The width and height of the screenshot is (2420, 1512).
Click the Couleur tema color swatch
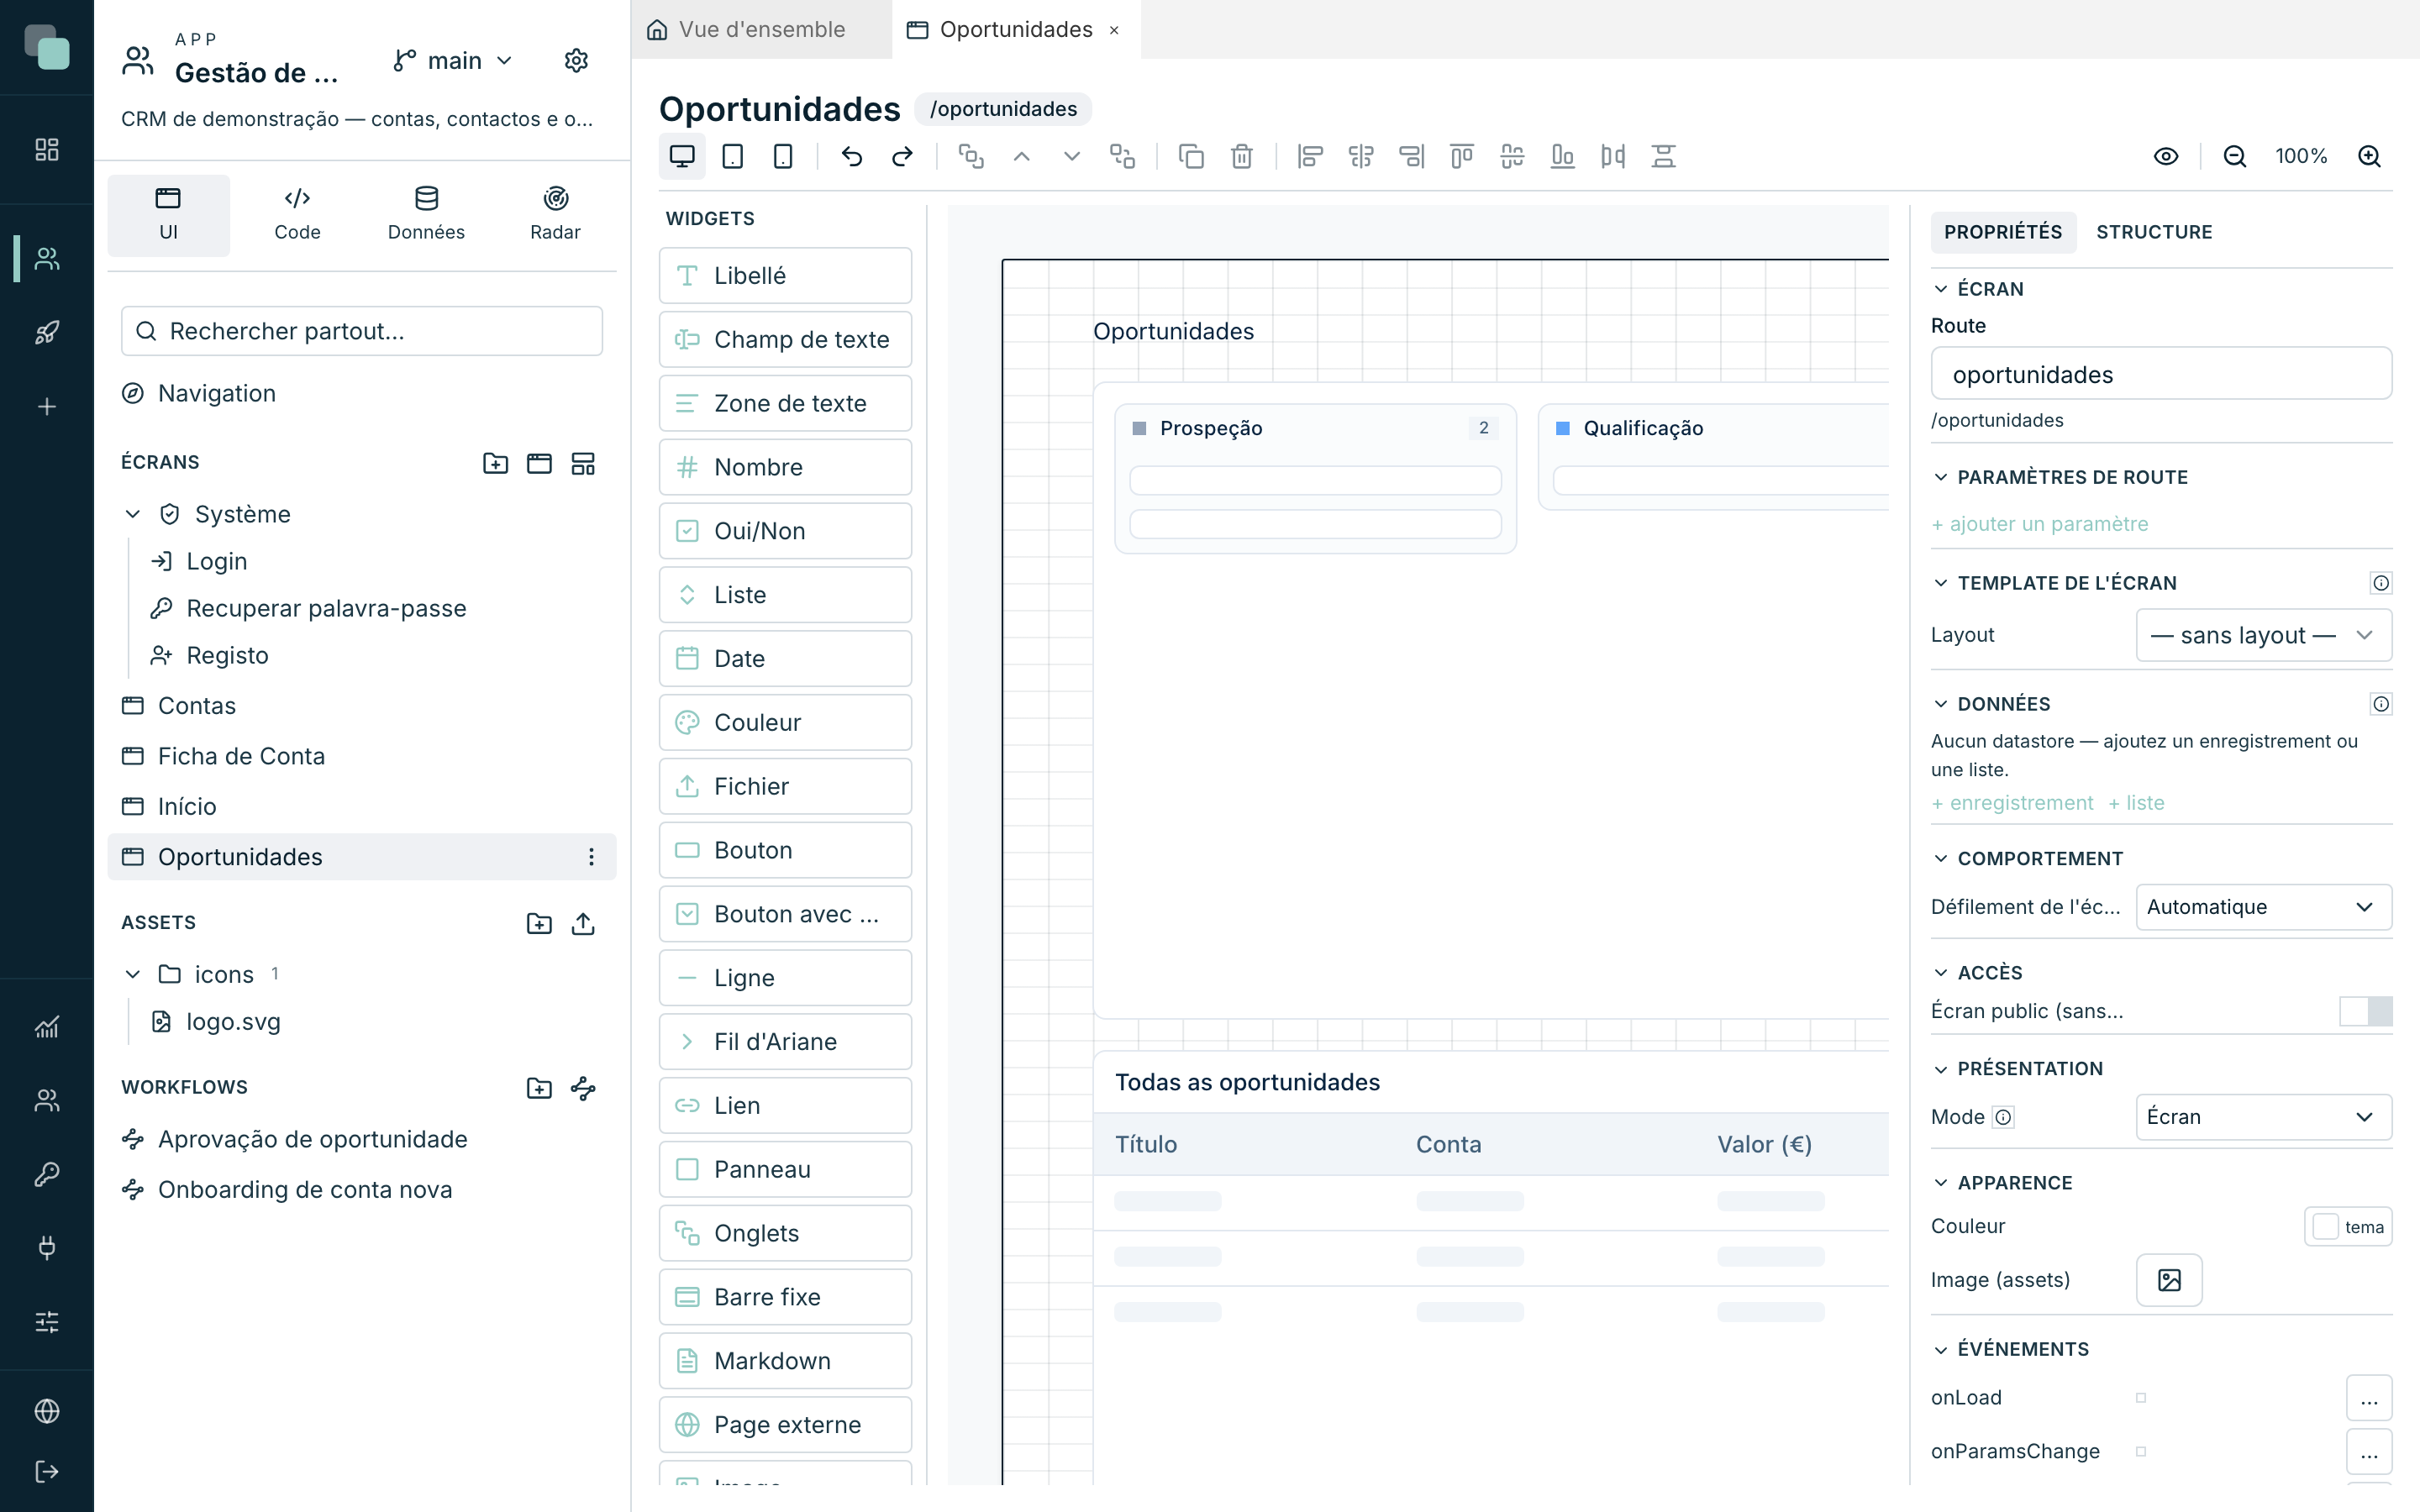(x=2347, y=1227)
